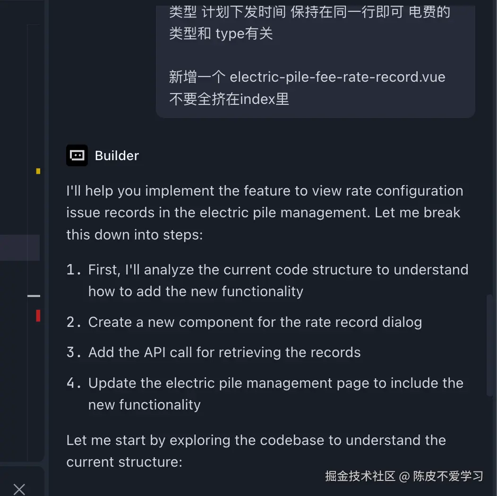The image size is (497, 496).
Task: Click the white dash indicator in the sidebar
Action: tap(34, 296)
